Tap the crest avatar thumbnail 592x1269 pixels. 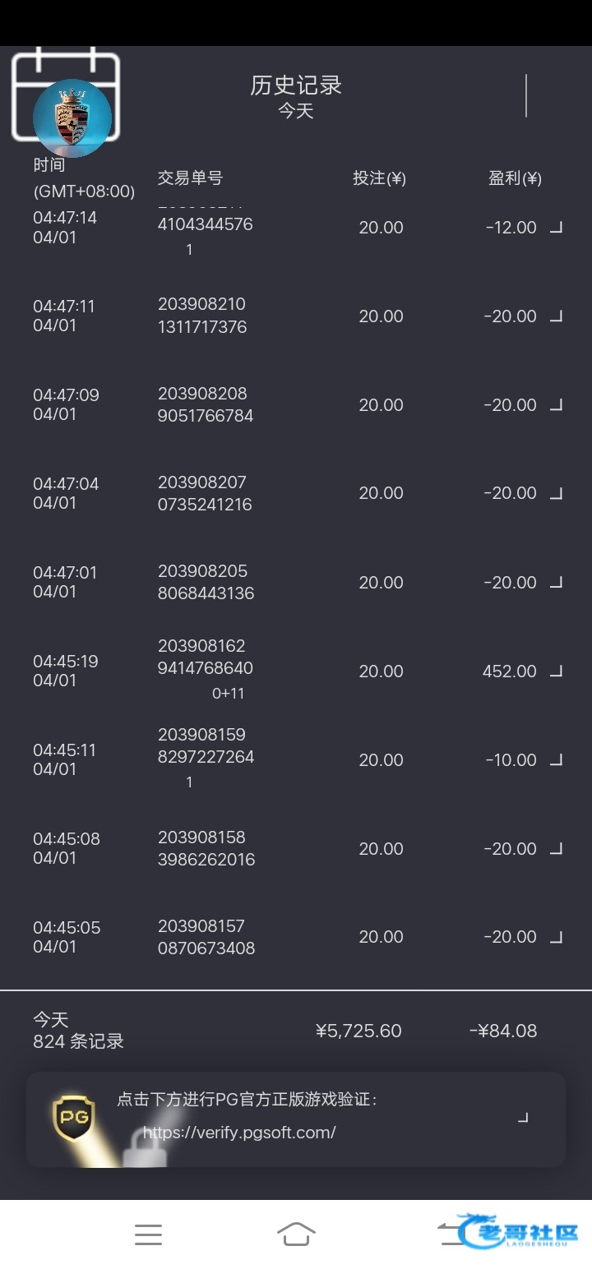[x=72, y=118]
